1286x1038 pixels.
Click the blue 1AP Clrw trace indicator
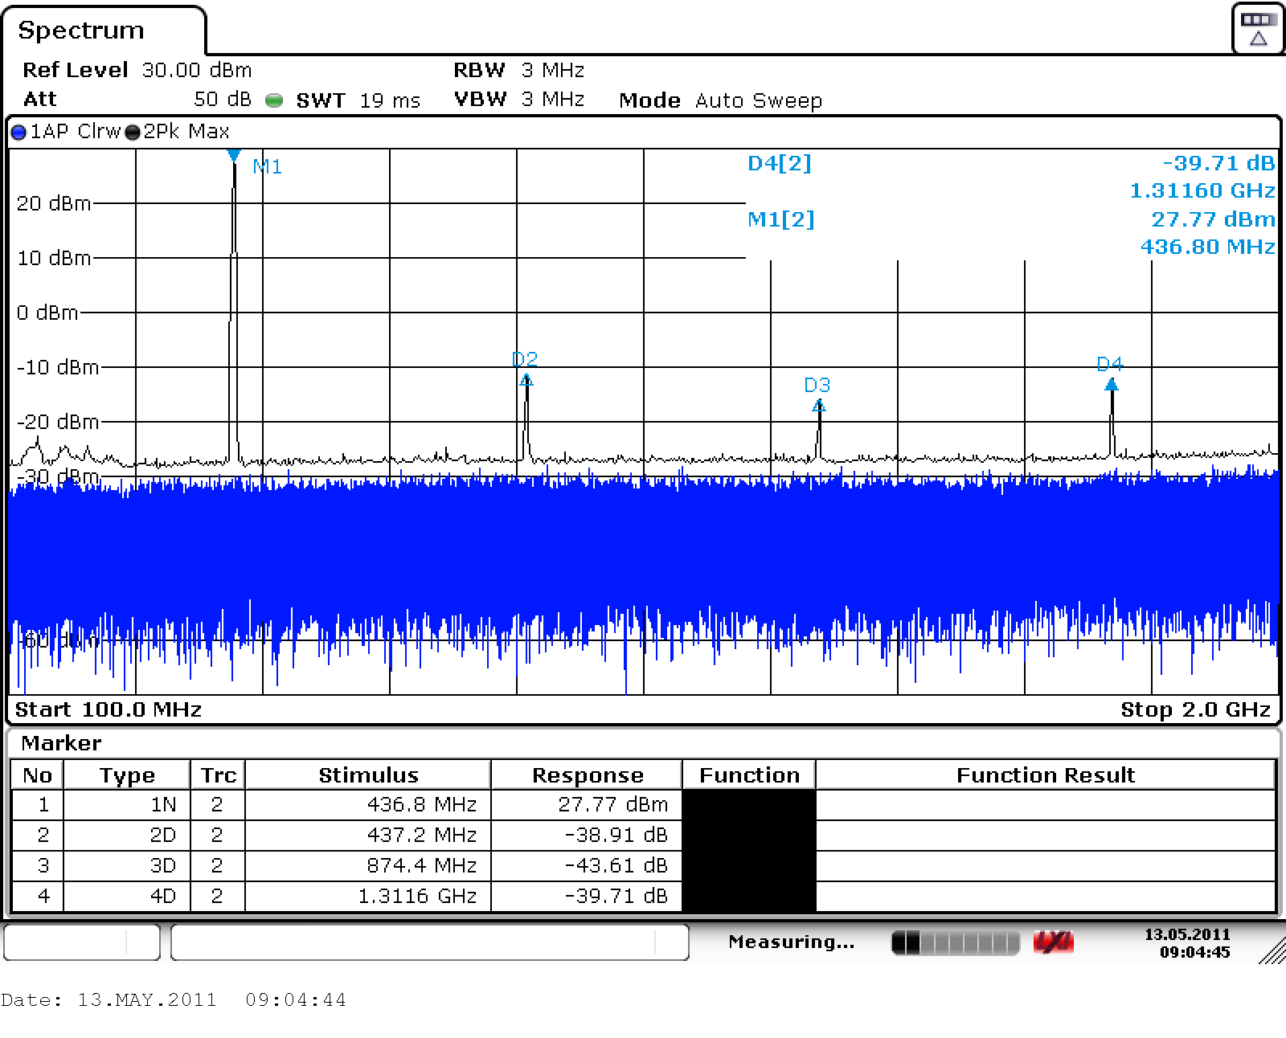click(x=18, y=133)
